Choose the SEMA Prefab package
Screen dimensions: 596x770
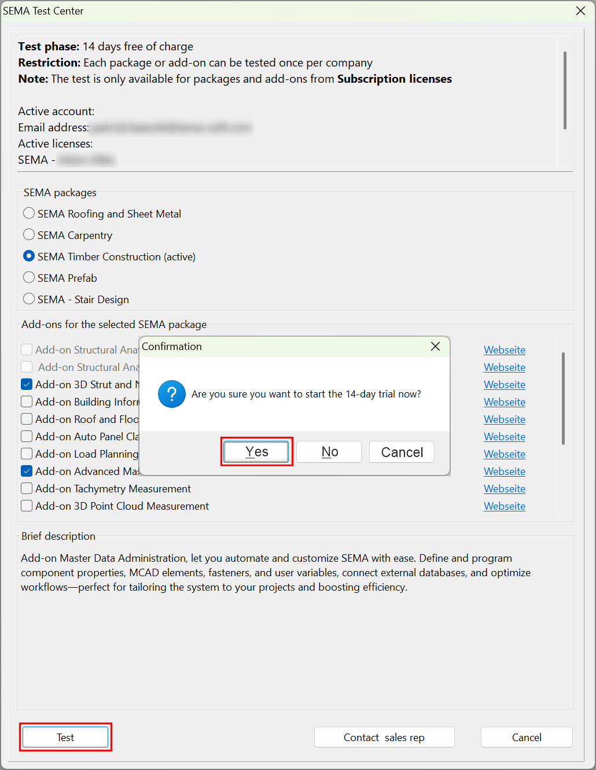[29, 278]
